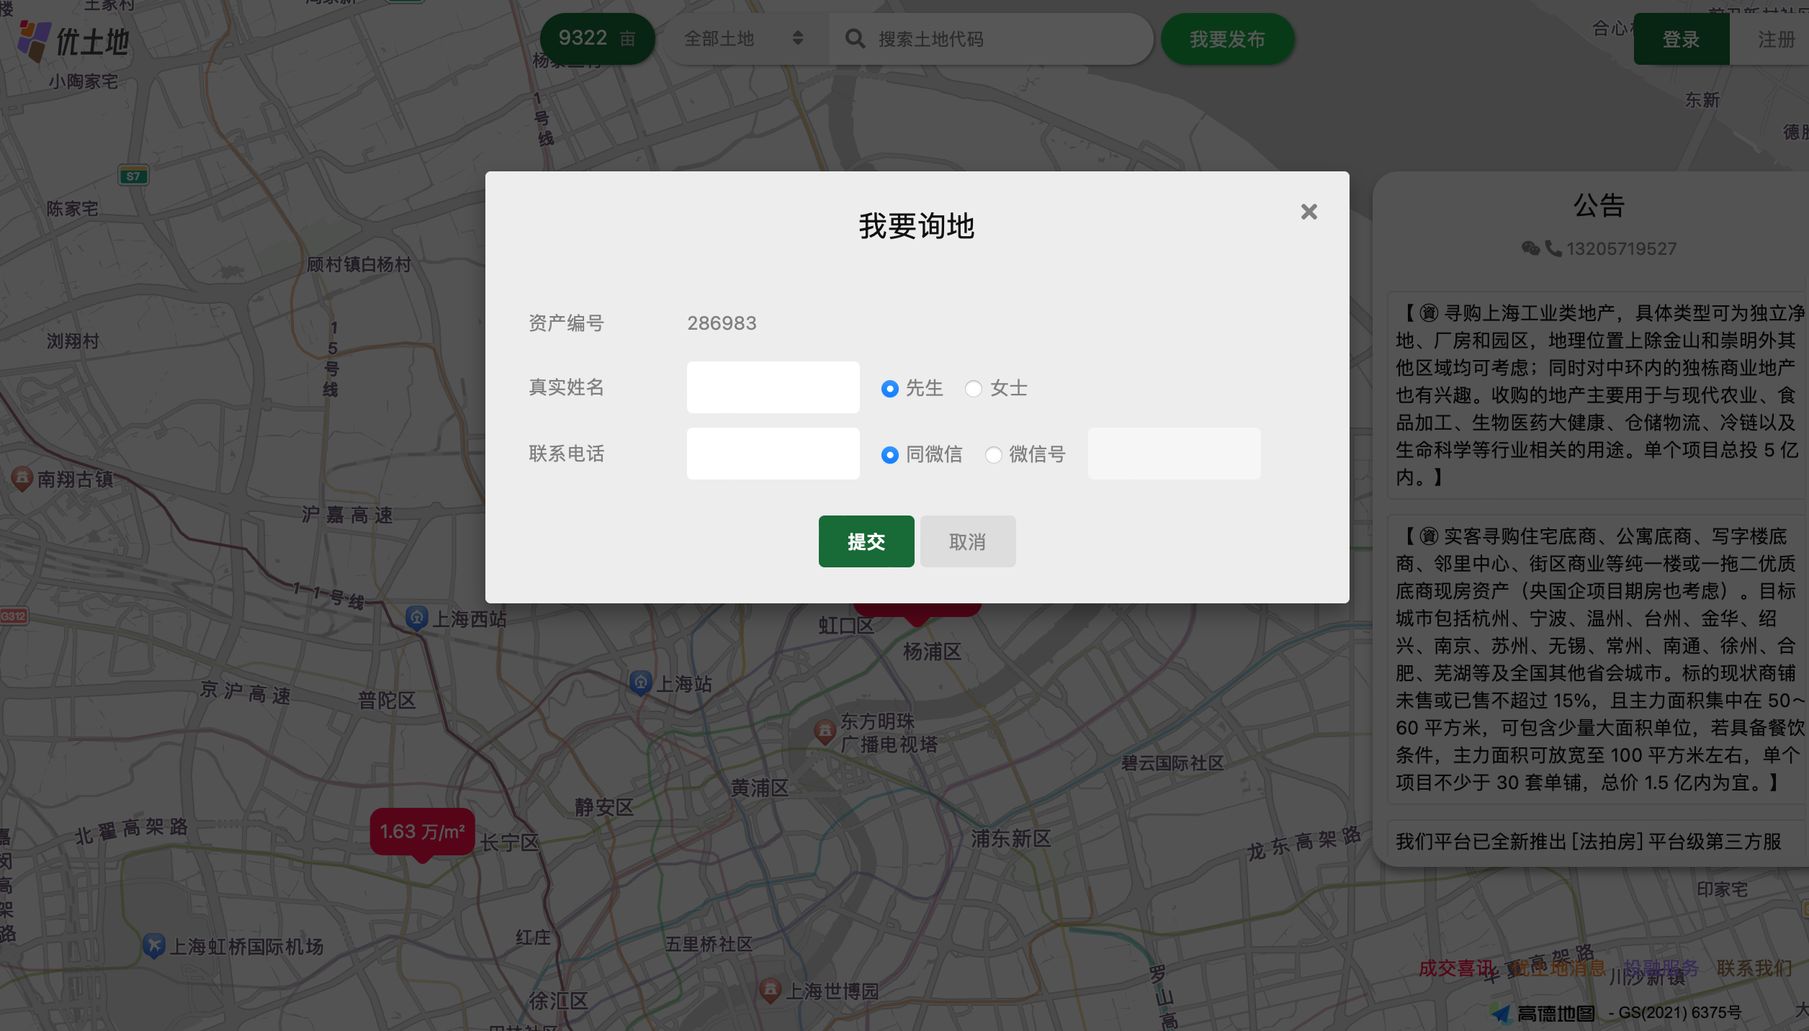Select the 先生 radio option
This screenshot has height=1031, width=1809.
(889, 388)
